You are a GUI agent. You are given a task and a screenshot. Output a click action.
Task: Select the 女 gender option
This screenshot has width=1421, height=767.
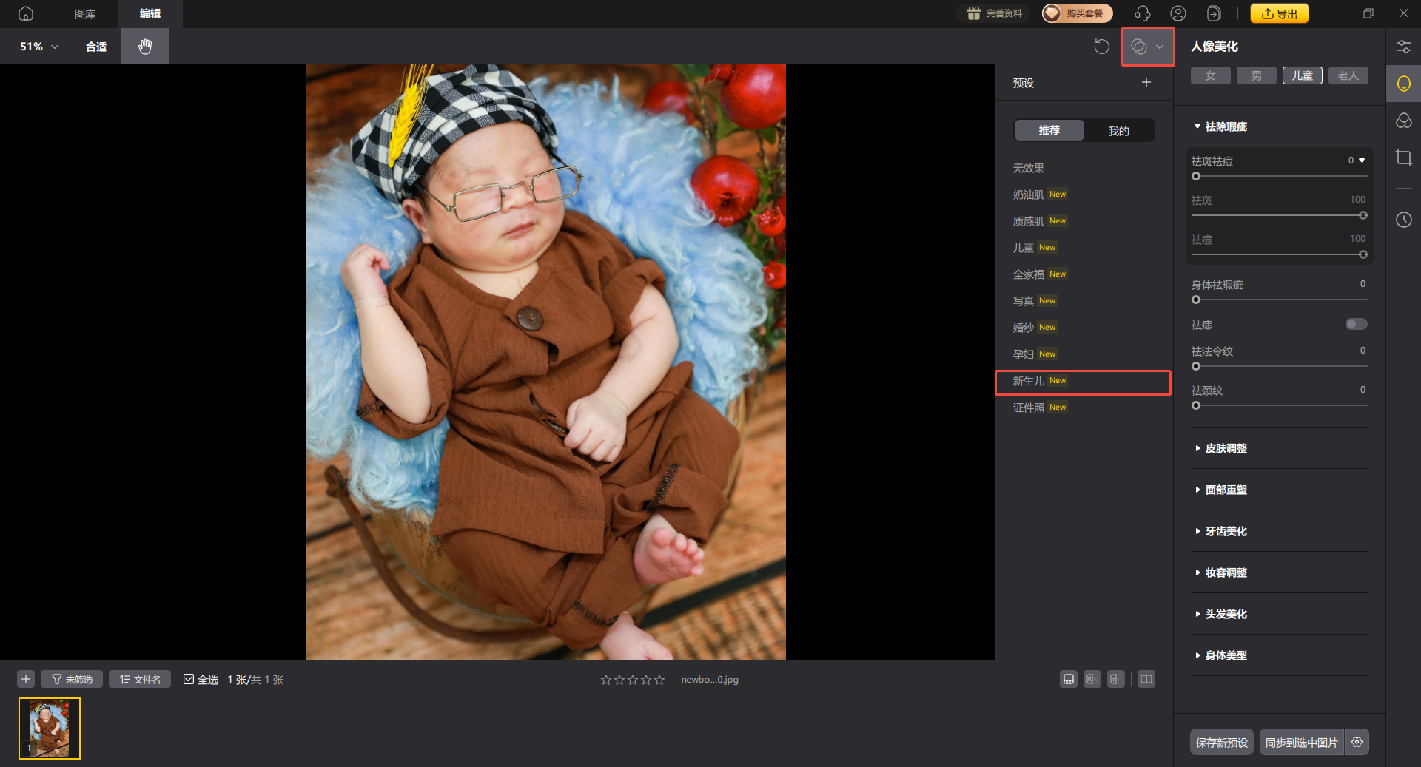coord(1210,75)
